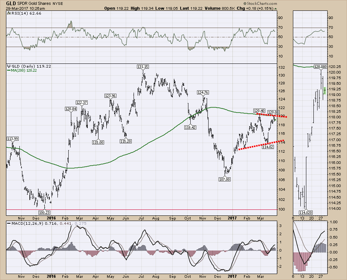Screen dimensions: 347x280
Task: Click the 0.275 MACD histogram value
Action: click(81, 224)
